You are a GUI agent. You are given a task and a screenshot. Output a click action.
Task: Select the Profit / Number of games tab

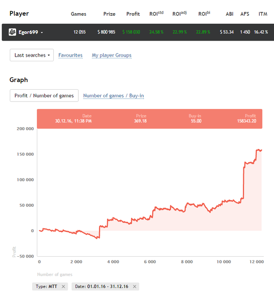[x=44, y=96]
